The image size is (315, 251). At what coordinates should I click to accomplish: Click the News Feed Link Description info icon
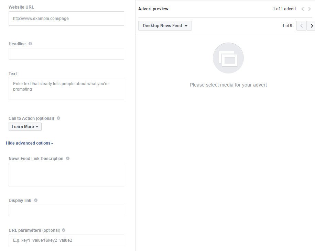(68, 158)
